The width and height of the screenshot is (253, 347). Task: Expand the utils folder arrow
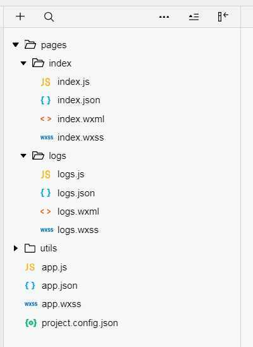(16, 248)
